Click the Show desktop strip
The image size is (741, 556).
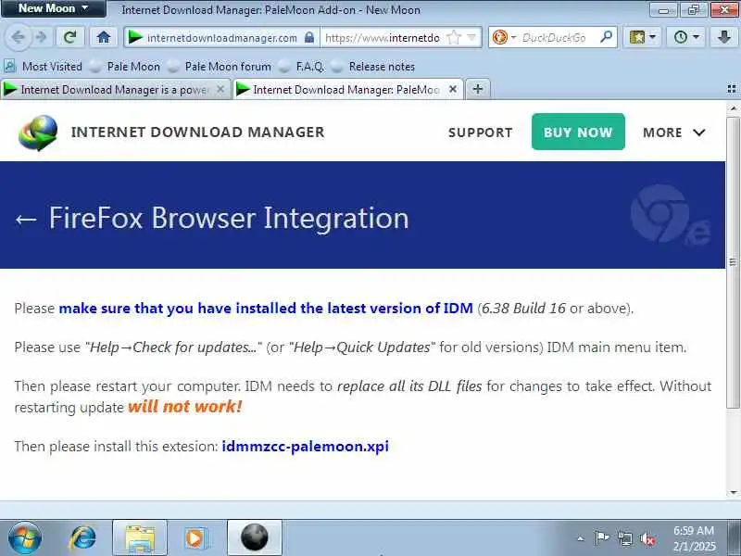(x=735, y=537)
